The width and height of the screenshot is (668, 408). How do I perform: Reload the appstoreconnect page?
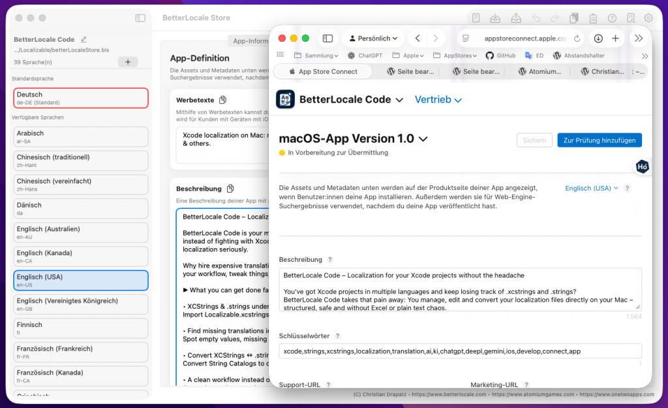577,39
